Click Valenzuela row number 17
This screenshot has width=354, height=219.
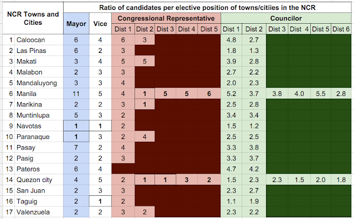[9, 212]
